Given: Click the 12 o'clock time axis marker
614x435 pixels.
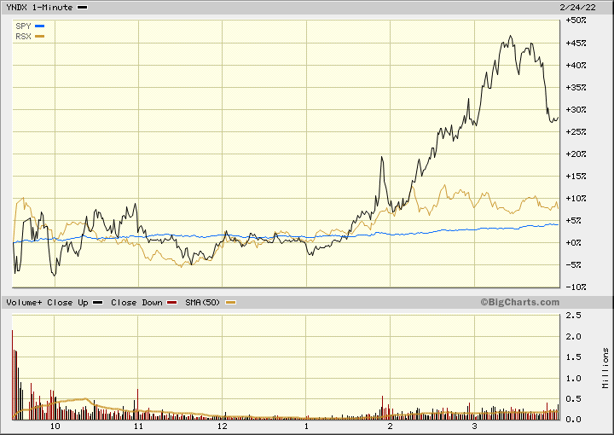Looking at the screenshot, I should point(222,426).
